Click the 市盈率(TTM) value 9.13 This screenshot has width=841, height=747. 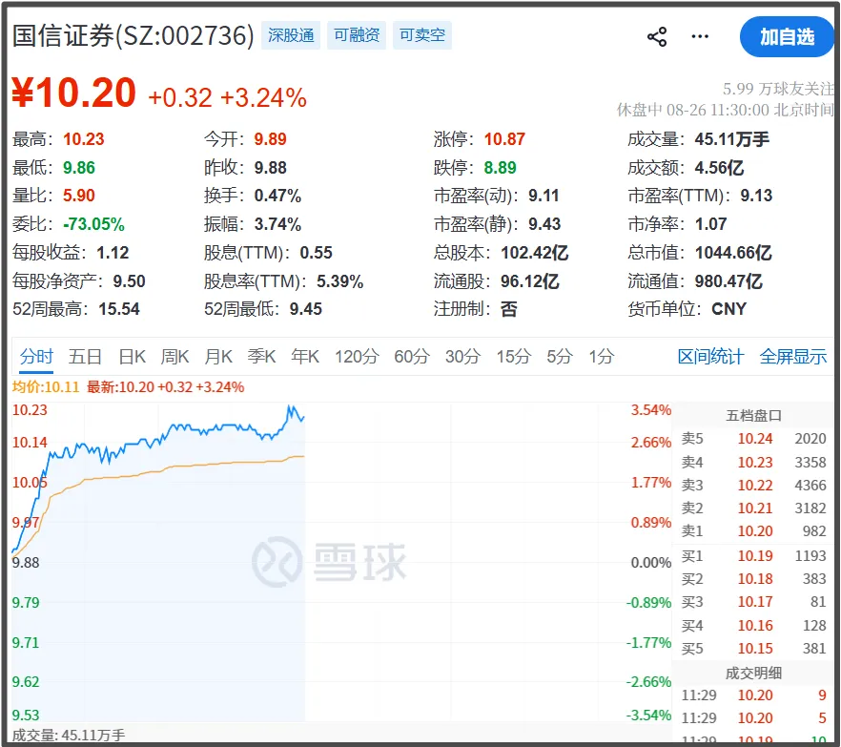click(x=756, y=196)
